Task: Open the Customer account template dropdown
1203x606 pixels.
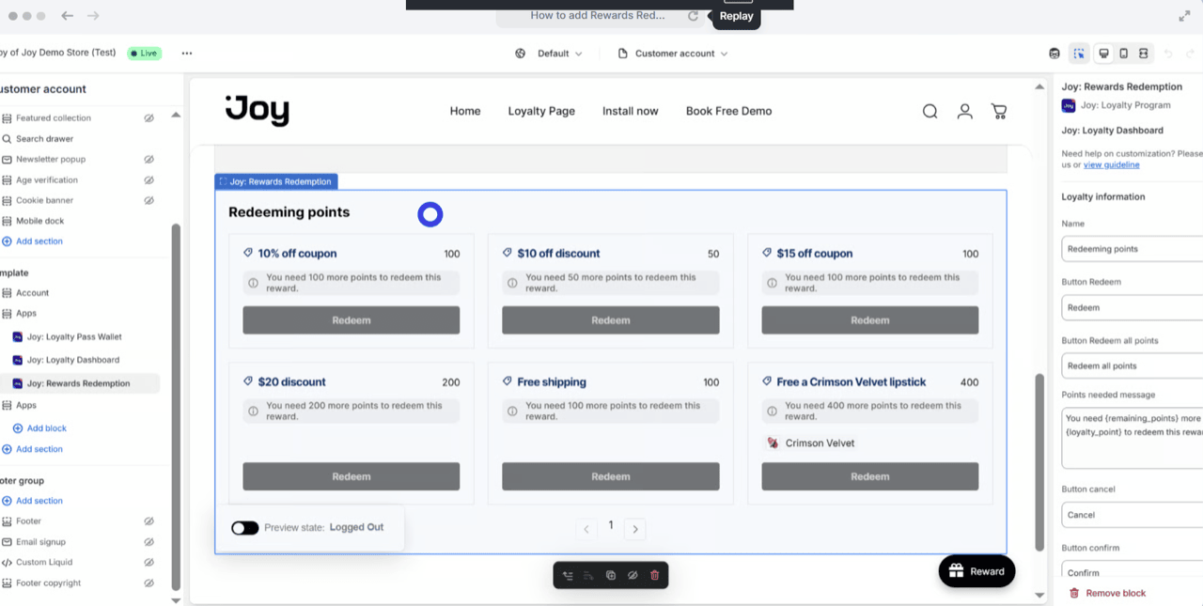Action: coord(673,54)
